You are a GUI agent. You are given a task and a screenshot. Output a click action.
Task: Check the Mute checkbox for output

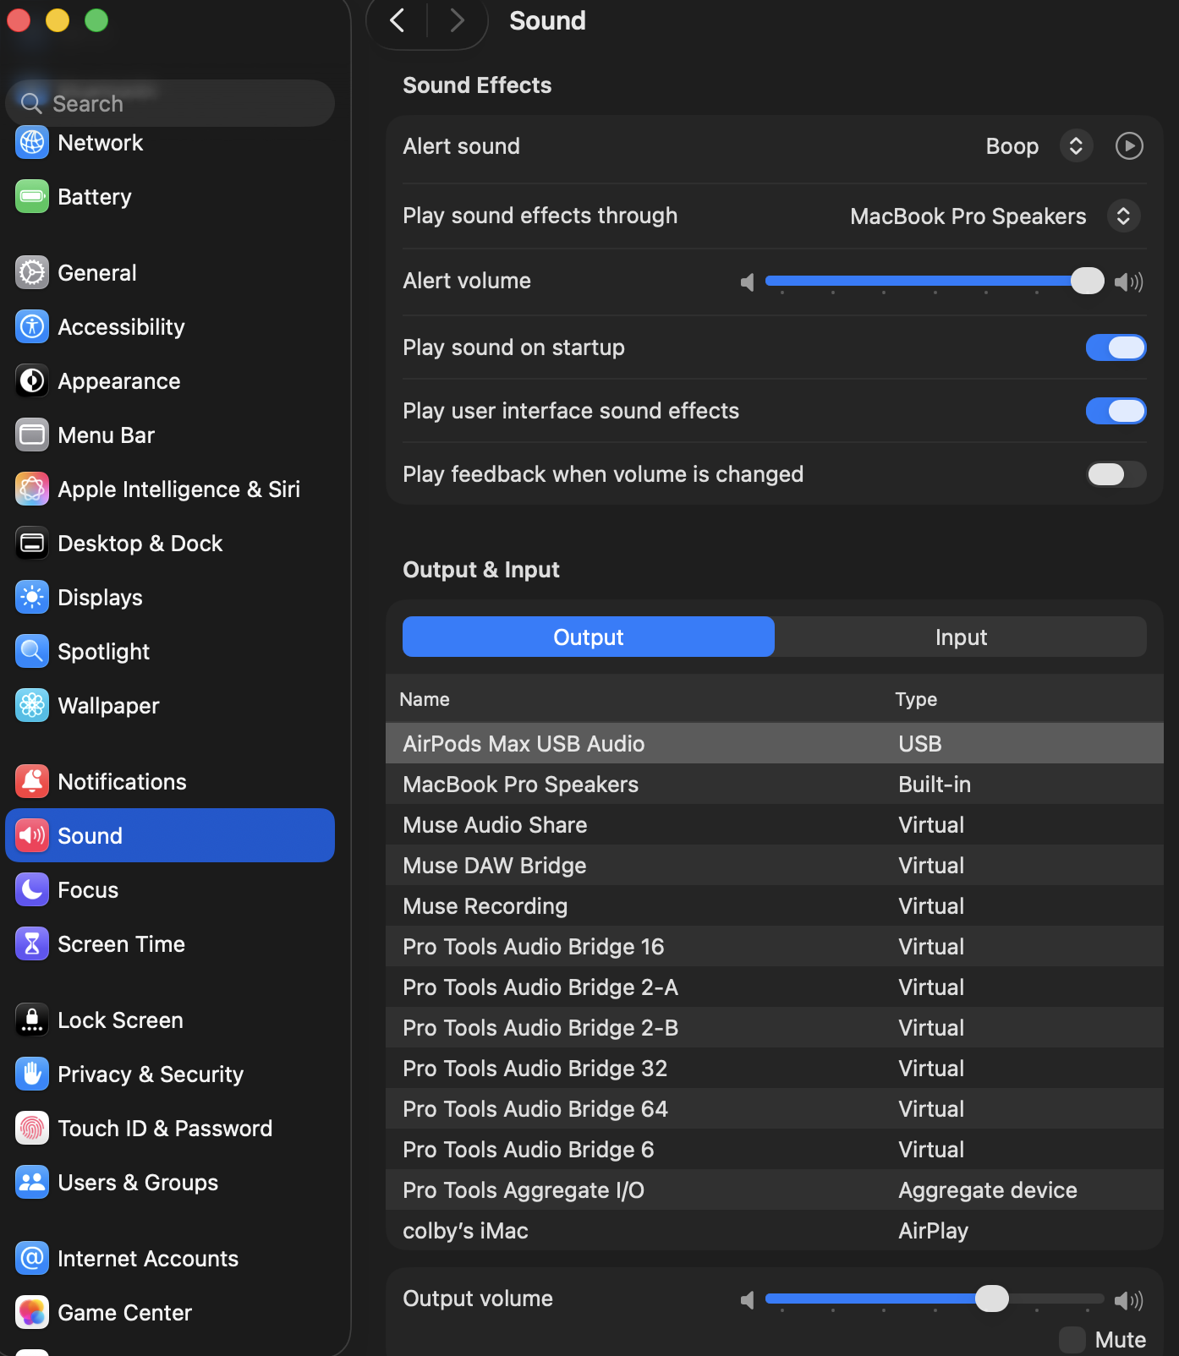point(1072,1340)
